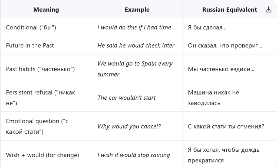Click the Meaning column header

tap(46, 10)
